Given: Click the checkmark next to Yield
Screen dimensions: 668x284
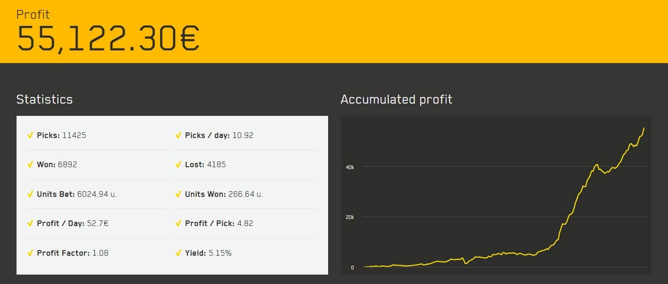Looking at the screenshot, I should (178, 253).
